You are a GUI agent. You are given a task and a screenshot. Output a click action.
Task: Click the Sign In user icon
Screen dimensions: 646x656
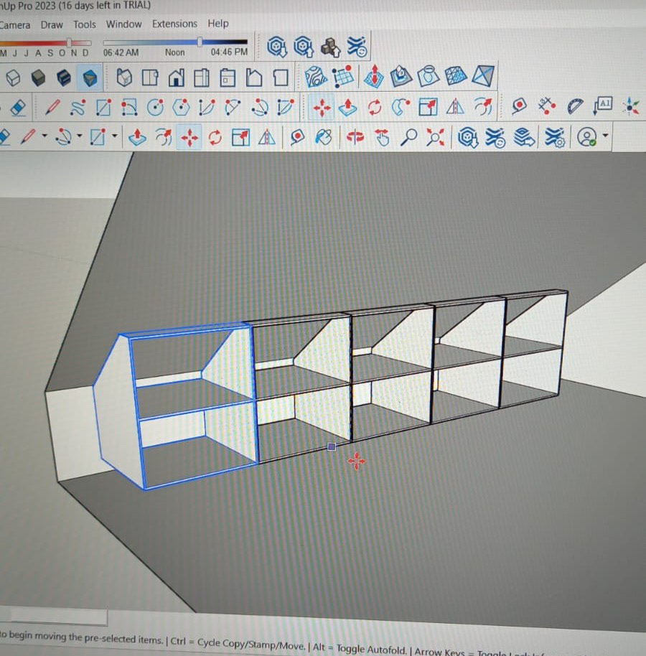coord(586,136)
